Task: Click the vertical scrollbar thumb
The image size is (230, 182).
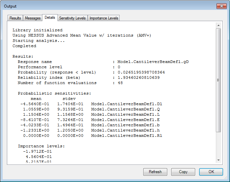Action: tap(218, 79)
